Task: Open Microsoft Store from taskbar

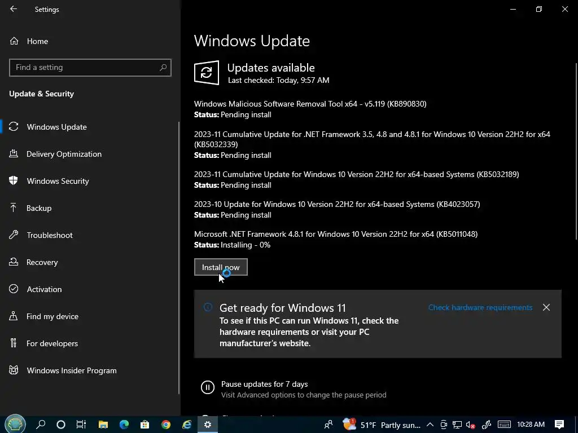Action: tap(145, 425)
